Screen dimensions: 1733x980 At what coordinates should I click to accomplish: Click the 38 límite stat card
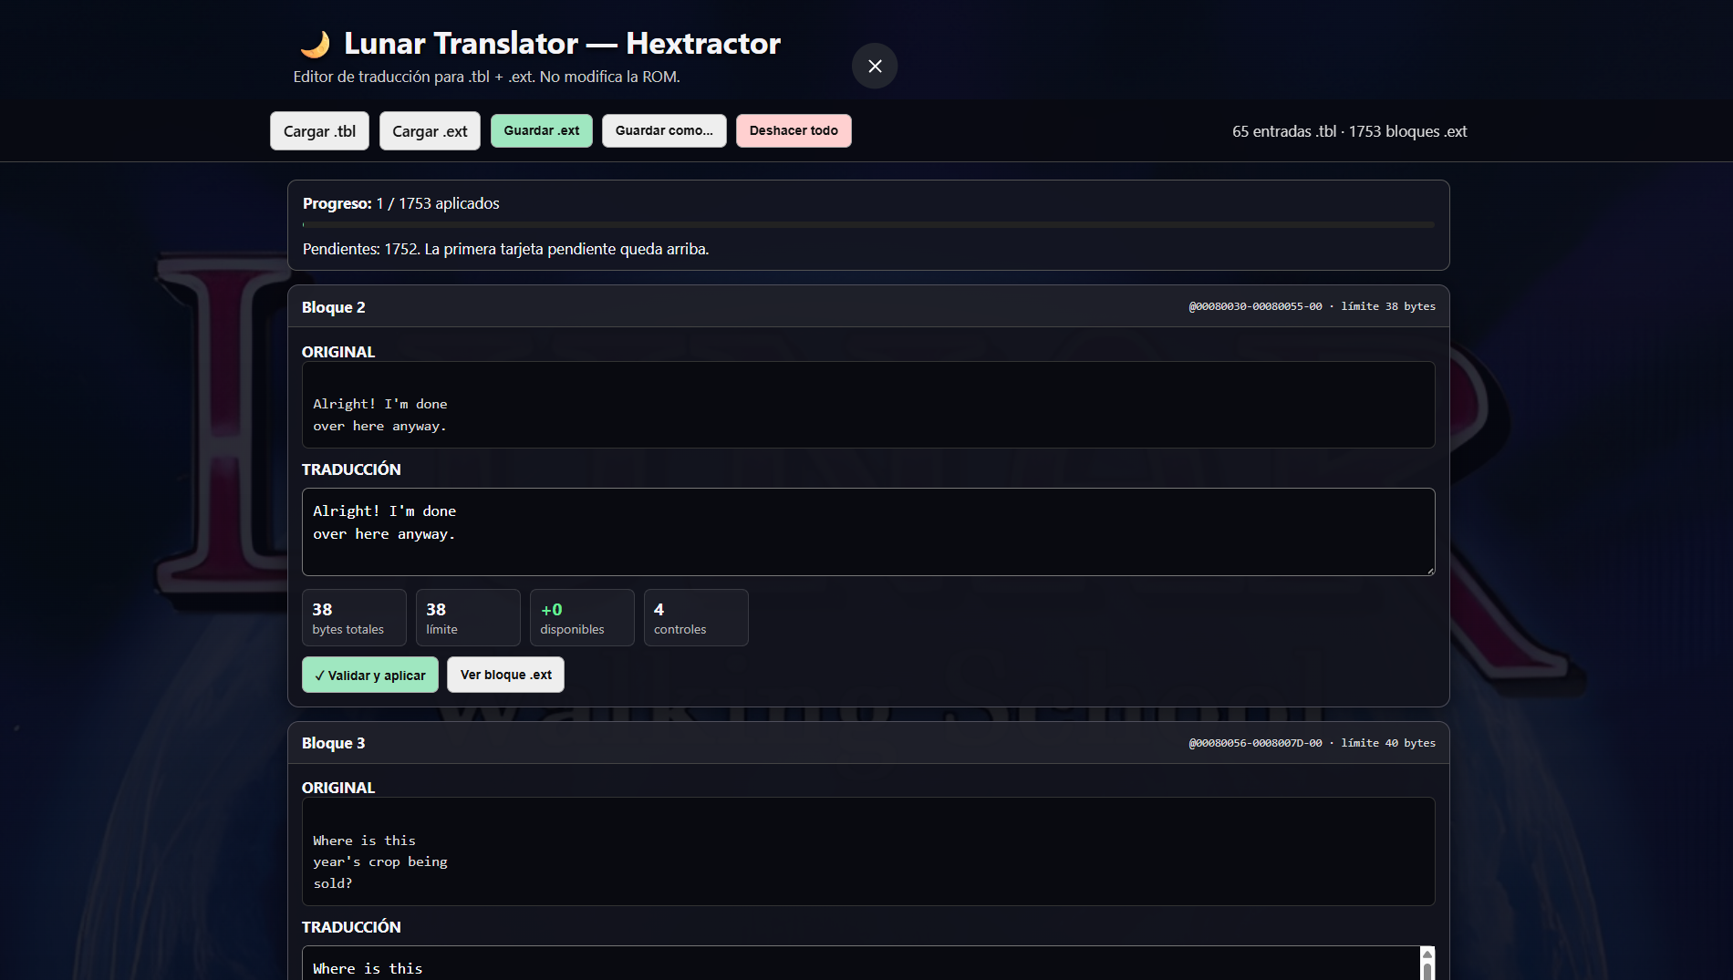[x=468, y=617]
